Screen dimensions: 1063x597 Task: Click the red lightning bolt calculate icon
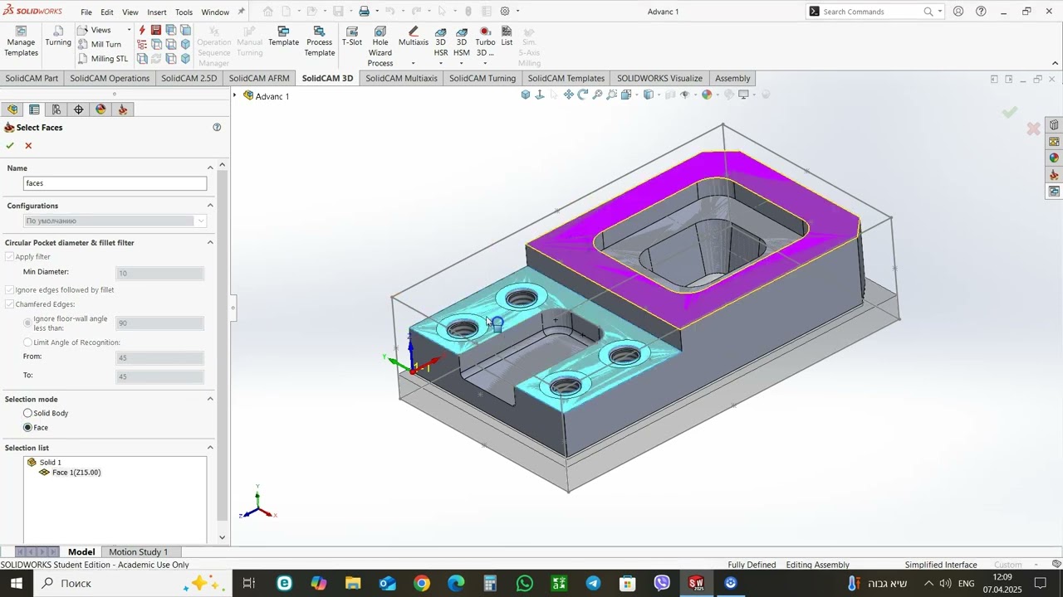coord(142,30)
